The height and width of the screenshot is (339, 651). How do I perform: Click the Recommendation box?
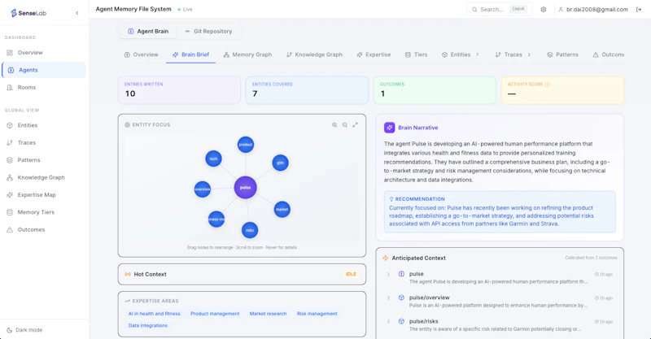pos(500,211)
